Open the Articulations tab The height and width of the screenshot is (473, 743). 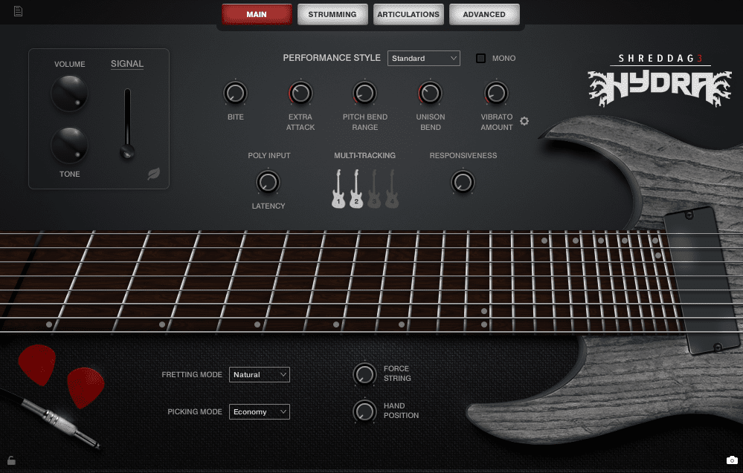[x=408, y=14]
